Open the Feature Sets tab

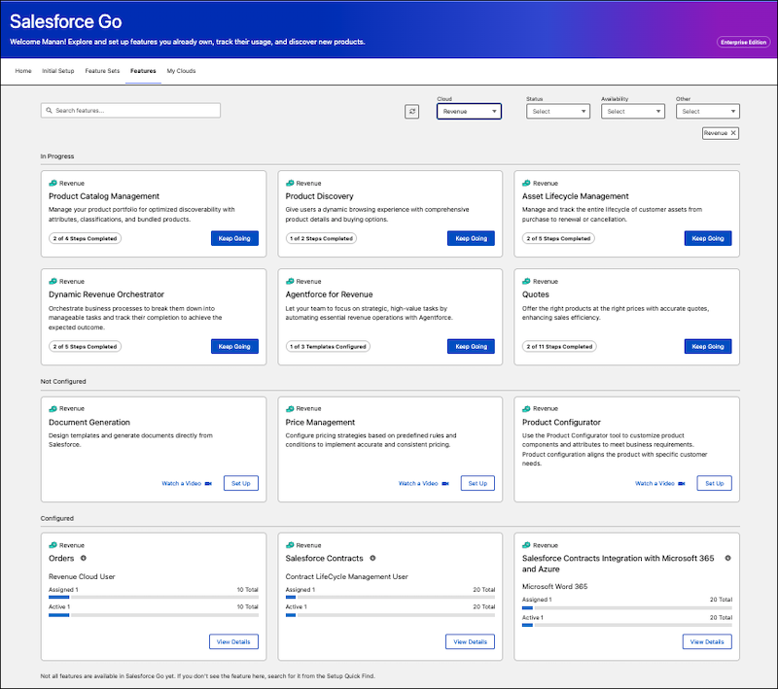(102, 71)
